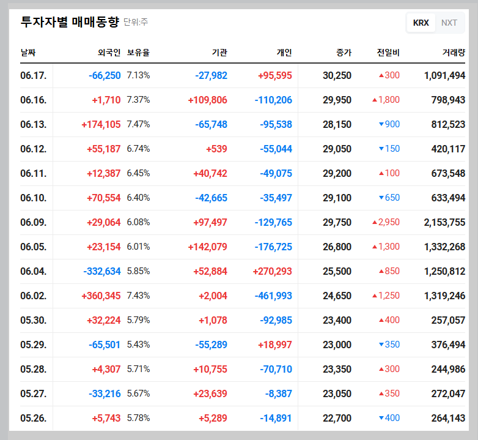Viewport: 478px width, 440px height.
Task: Click closing price 24,650
Action: [x=337, y=296]
